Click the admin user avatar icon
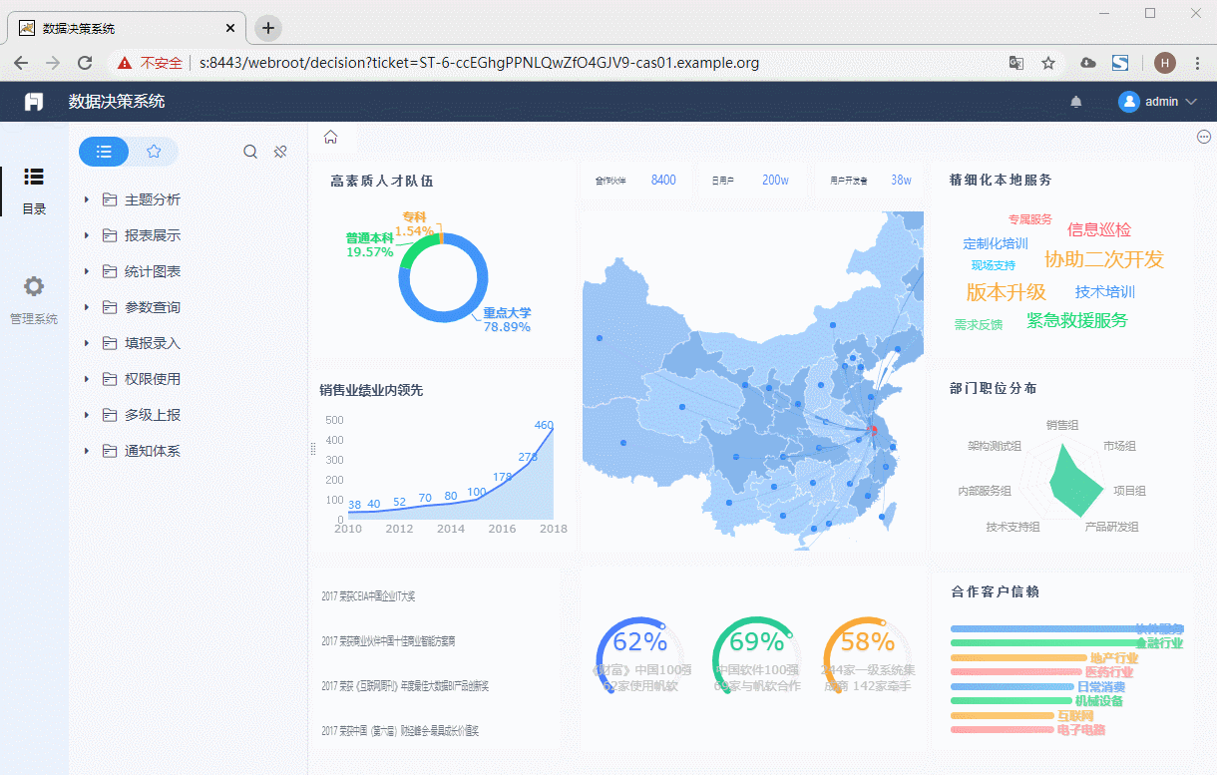This screenshot has height=775, width=1217. click(1129, 102)
